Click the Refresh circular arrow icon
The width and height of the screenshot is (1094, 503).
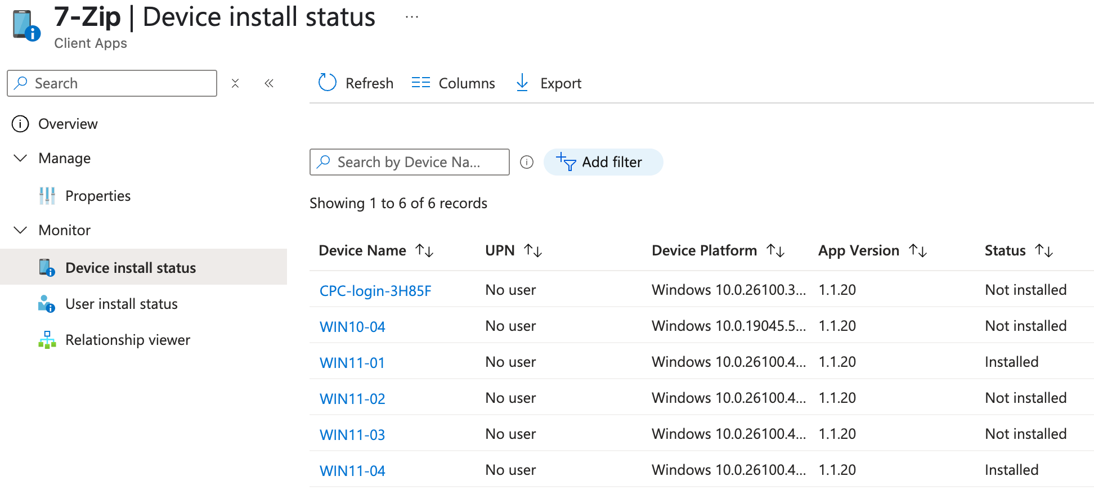pos(328,83)
